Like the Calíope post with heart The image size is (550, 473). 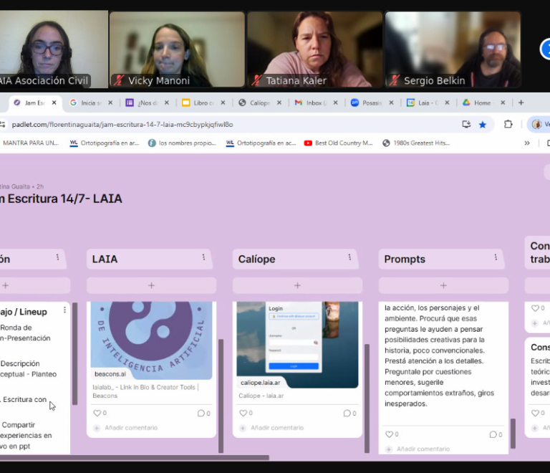coord(243,413)
